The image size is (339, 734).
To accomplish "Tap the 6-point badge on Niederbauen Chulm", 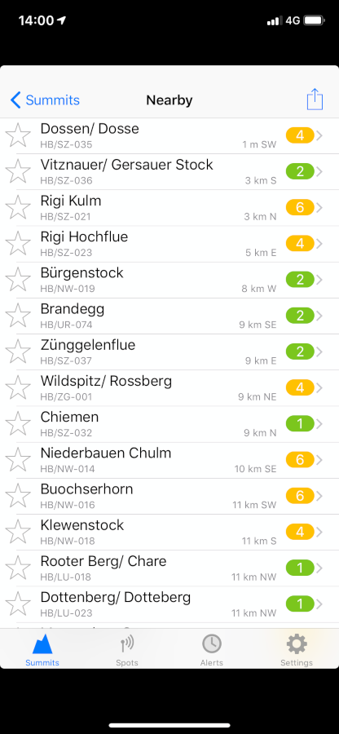I will coord(300,460).
